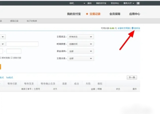
Task: Open the 服务大厅 menu
Action: coord(129,3)
